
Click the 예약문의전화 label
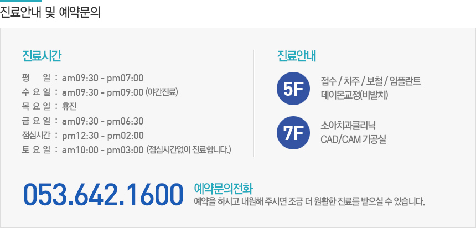pos(223,189)
